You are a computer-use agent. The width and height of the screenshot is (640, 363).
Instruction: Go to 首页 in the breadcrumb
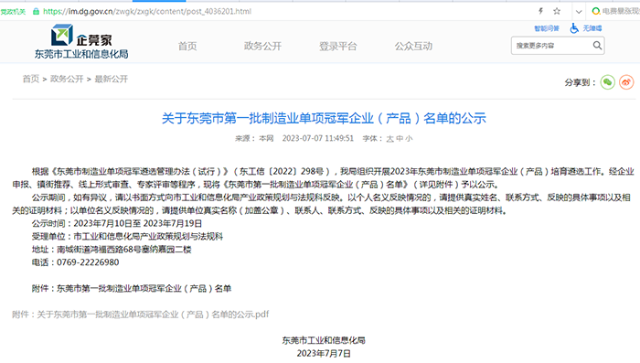point(30,79)
